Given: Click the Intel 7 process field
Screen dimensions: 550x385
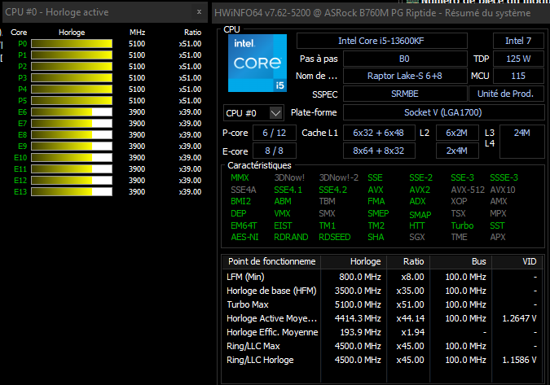Looking at the screenshot, I should pos(518,41).
